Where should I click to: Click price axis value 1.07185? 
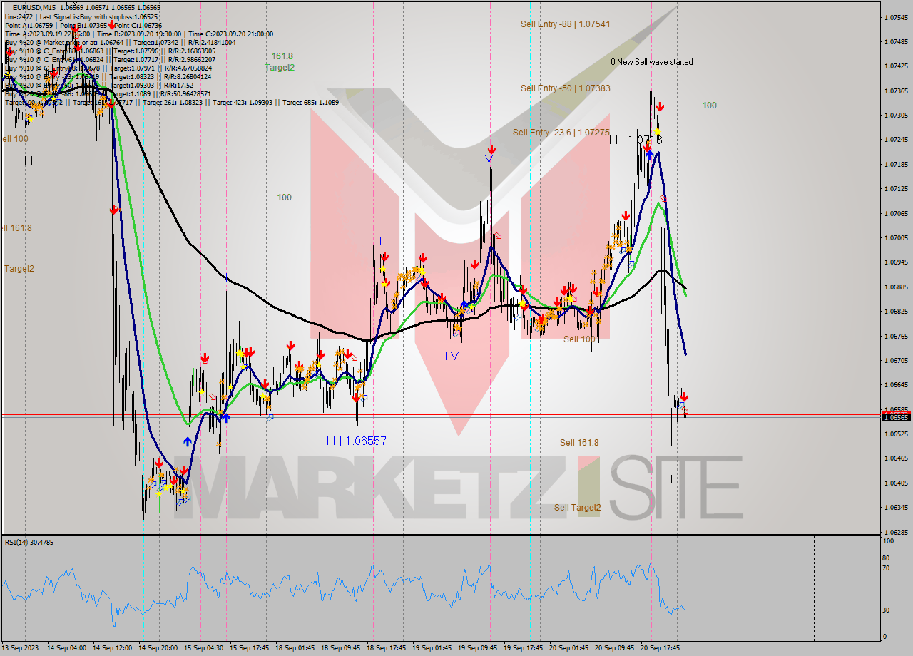896,164
